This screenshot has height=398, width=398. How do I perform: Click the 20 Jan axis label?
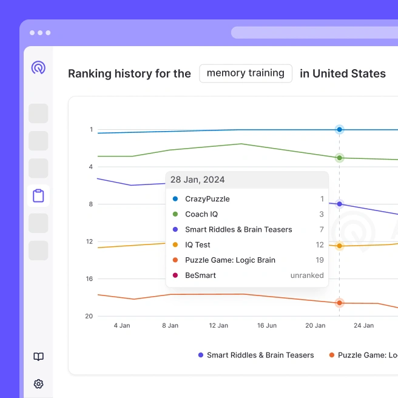(315, 325)
